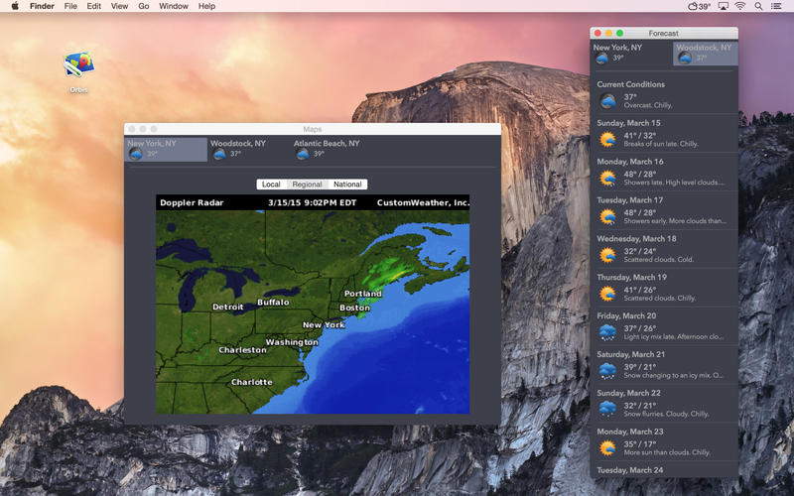Viewport: 794px width, 496px height.
Task: Switch radar map to National view
Action: tap(347, 185)
